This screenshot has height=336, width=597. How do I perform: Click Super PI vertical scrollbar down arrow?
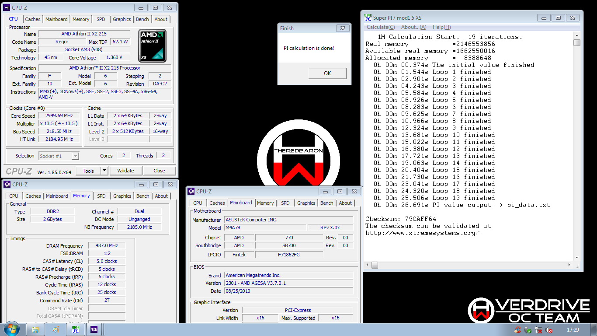[577, 258]
